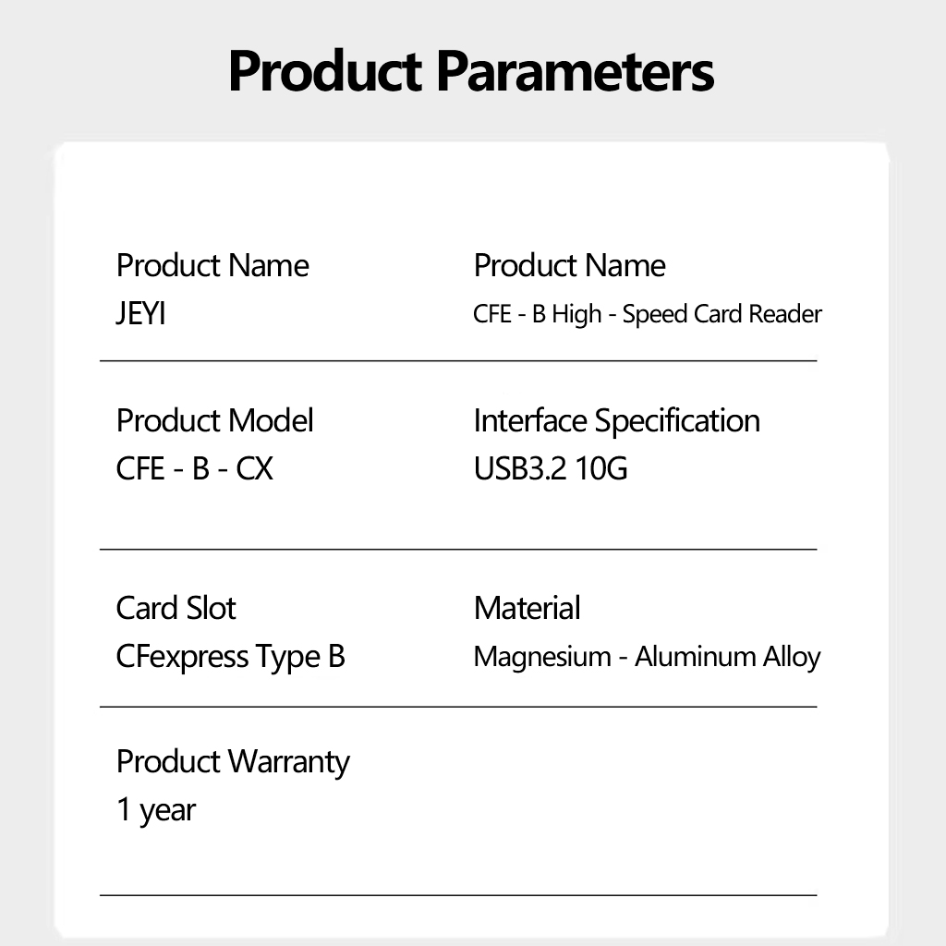This screenshot has width=946, height=946.
Task: Click the divider line below the warranty row
Action: pyautogui.click(x=458, y=894)
